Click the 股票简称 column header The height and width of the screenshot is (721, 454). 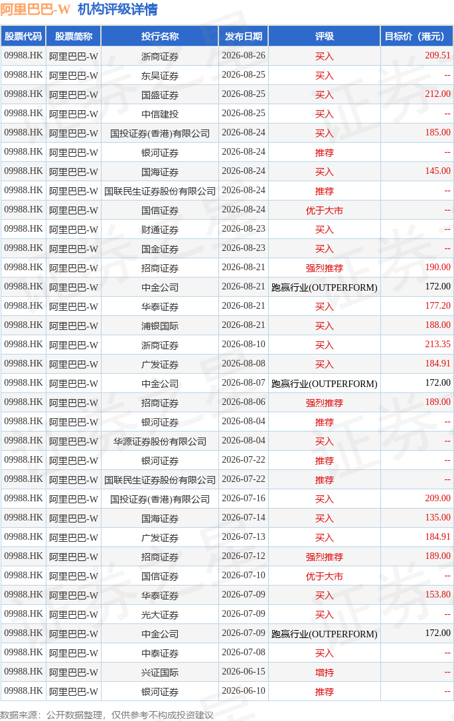click(x=74, y=37)
